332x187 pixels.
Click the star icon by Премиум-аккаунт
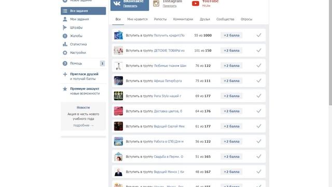click(65, 89)
